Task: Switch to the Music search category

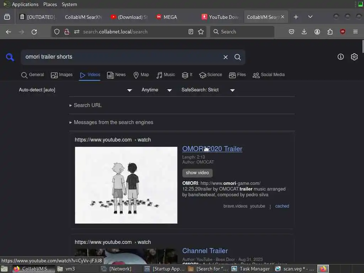Action: pyautogui.click(x=166, y=75)
